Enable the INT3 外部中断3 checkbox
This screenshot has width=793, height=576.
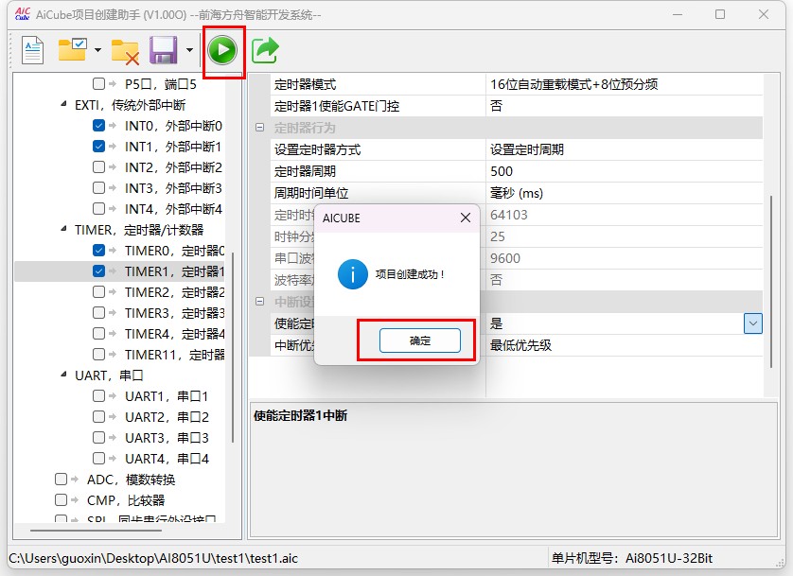[x=98, y=188]
